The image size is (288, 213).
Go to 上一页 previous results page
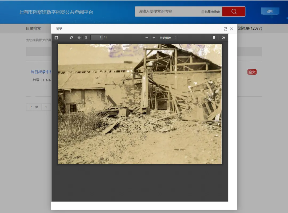pyautogui.click(x=34, y=107)
